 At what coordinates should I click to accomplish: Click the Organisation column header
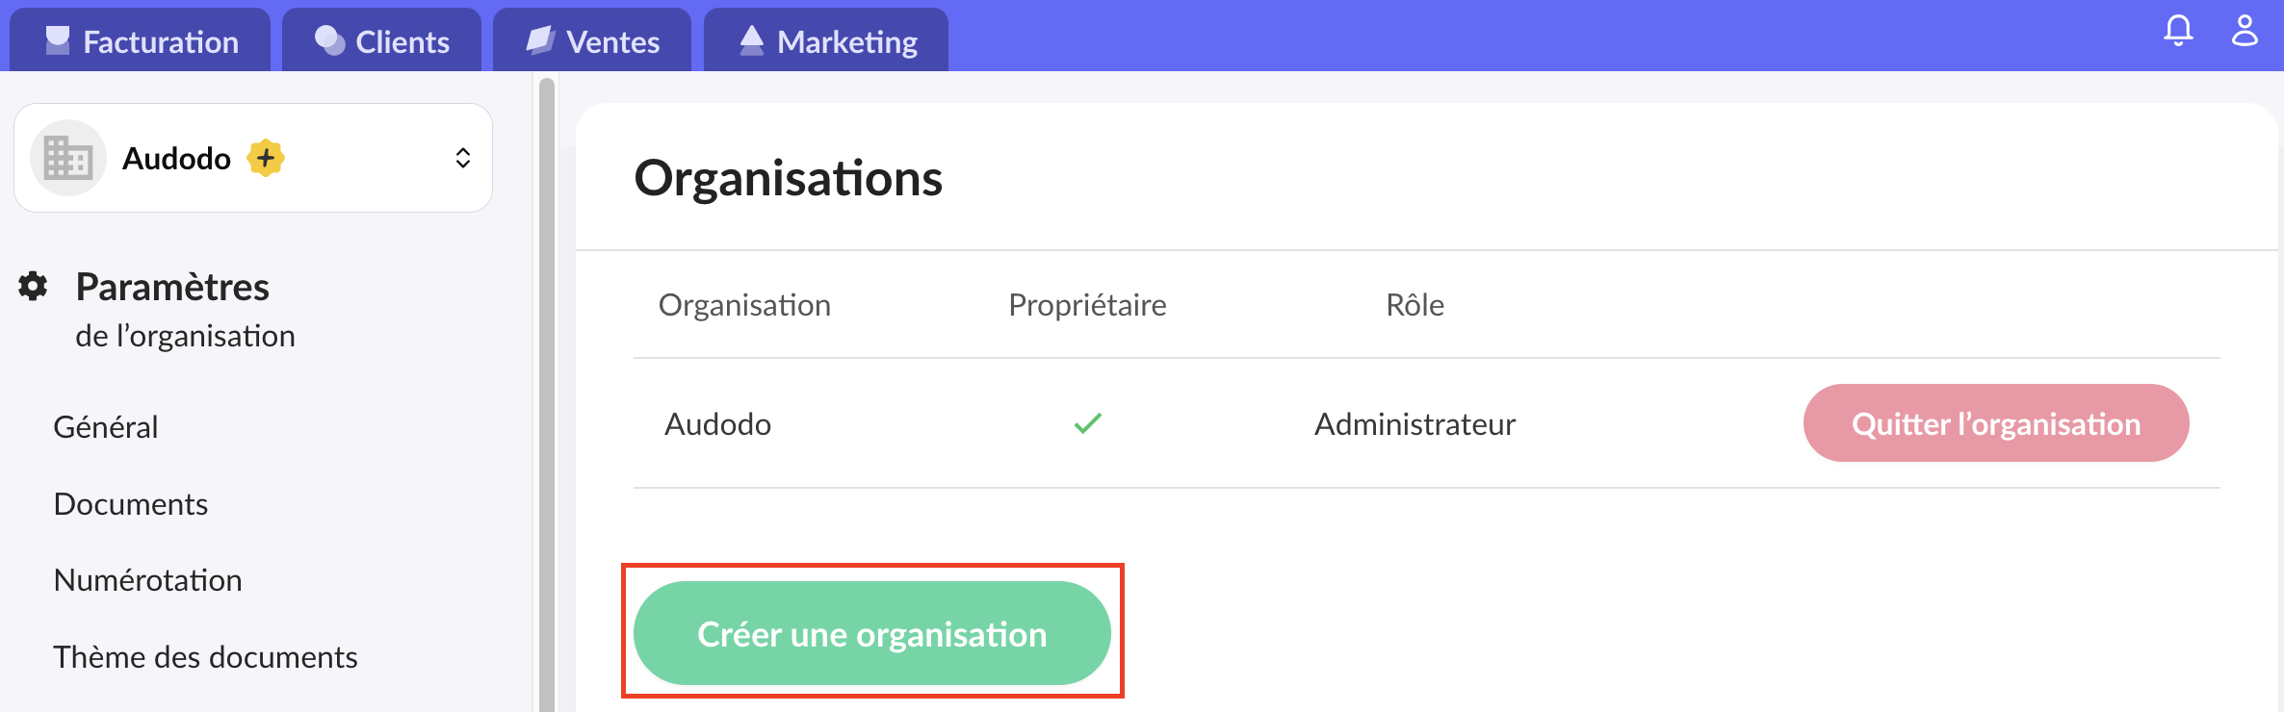click(744, 305)
